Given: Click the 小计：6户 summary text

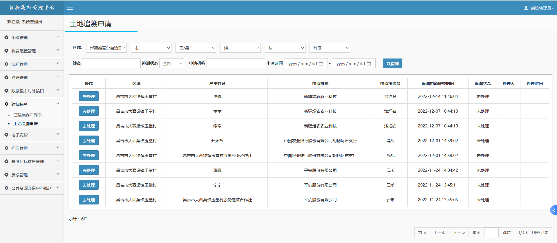Looking at the screenshot, I should click(78, 219).
